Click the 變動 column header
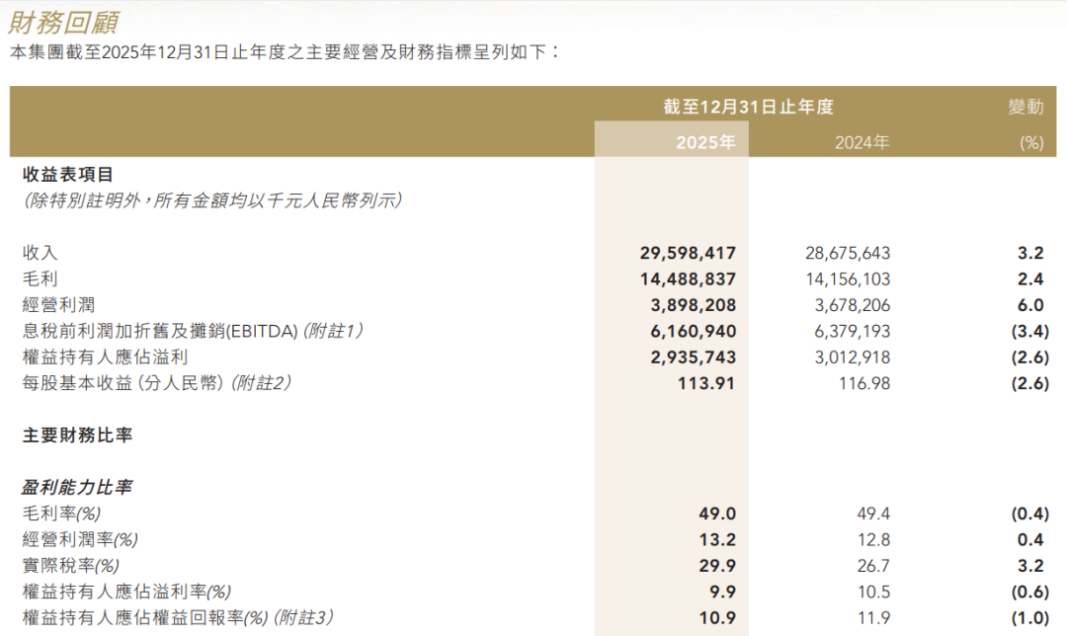 1026,107
